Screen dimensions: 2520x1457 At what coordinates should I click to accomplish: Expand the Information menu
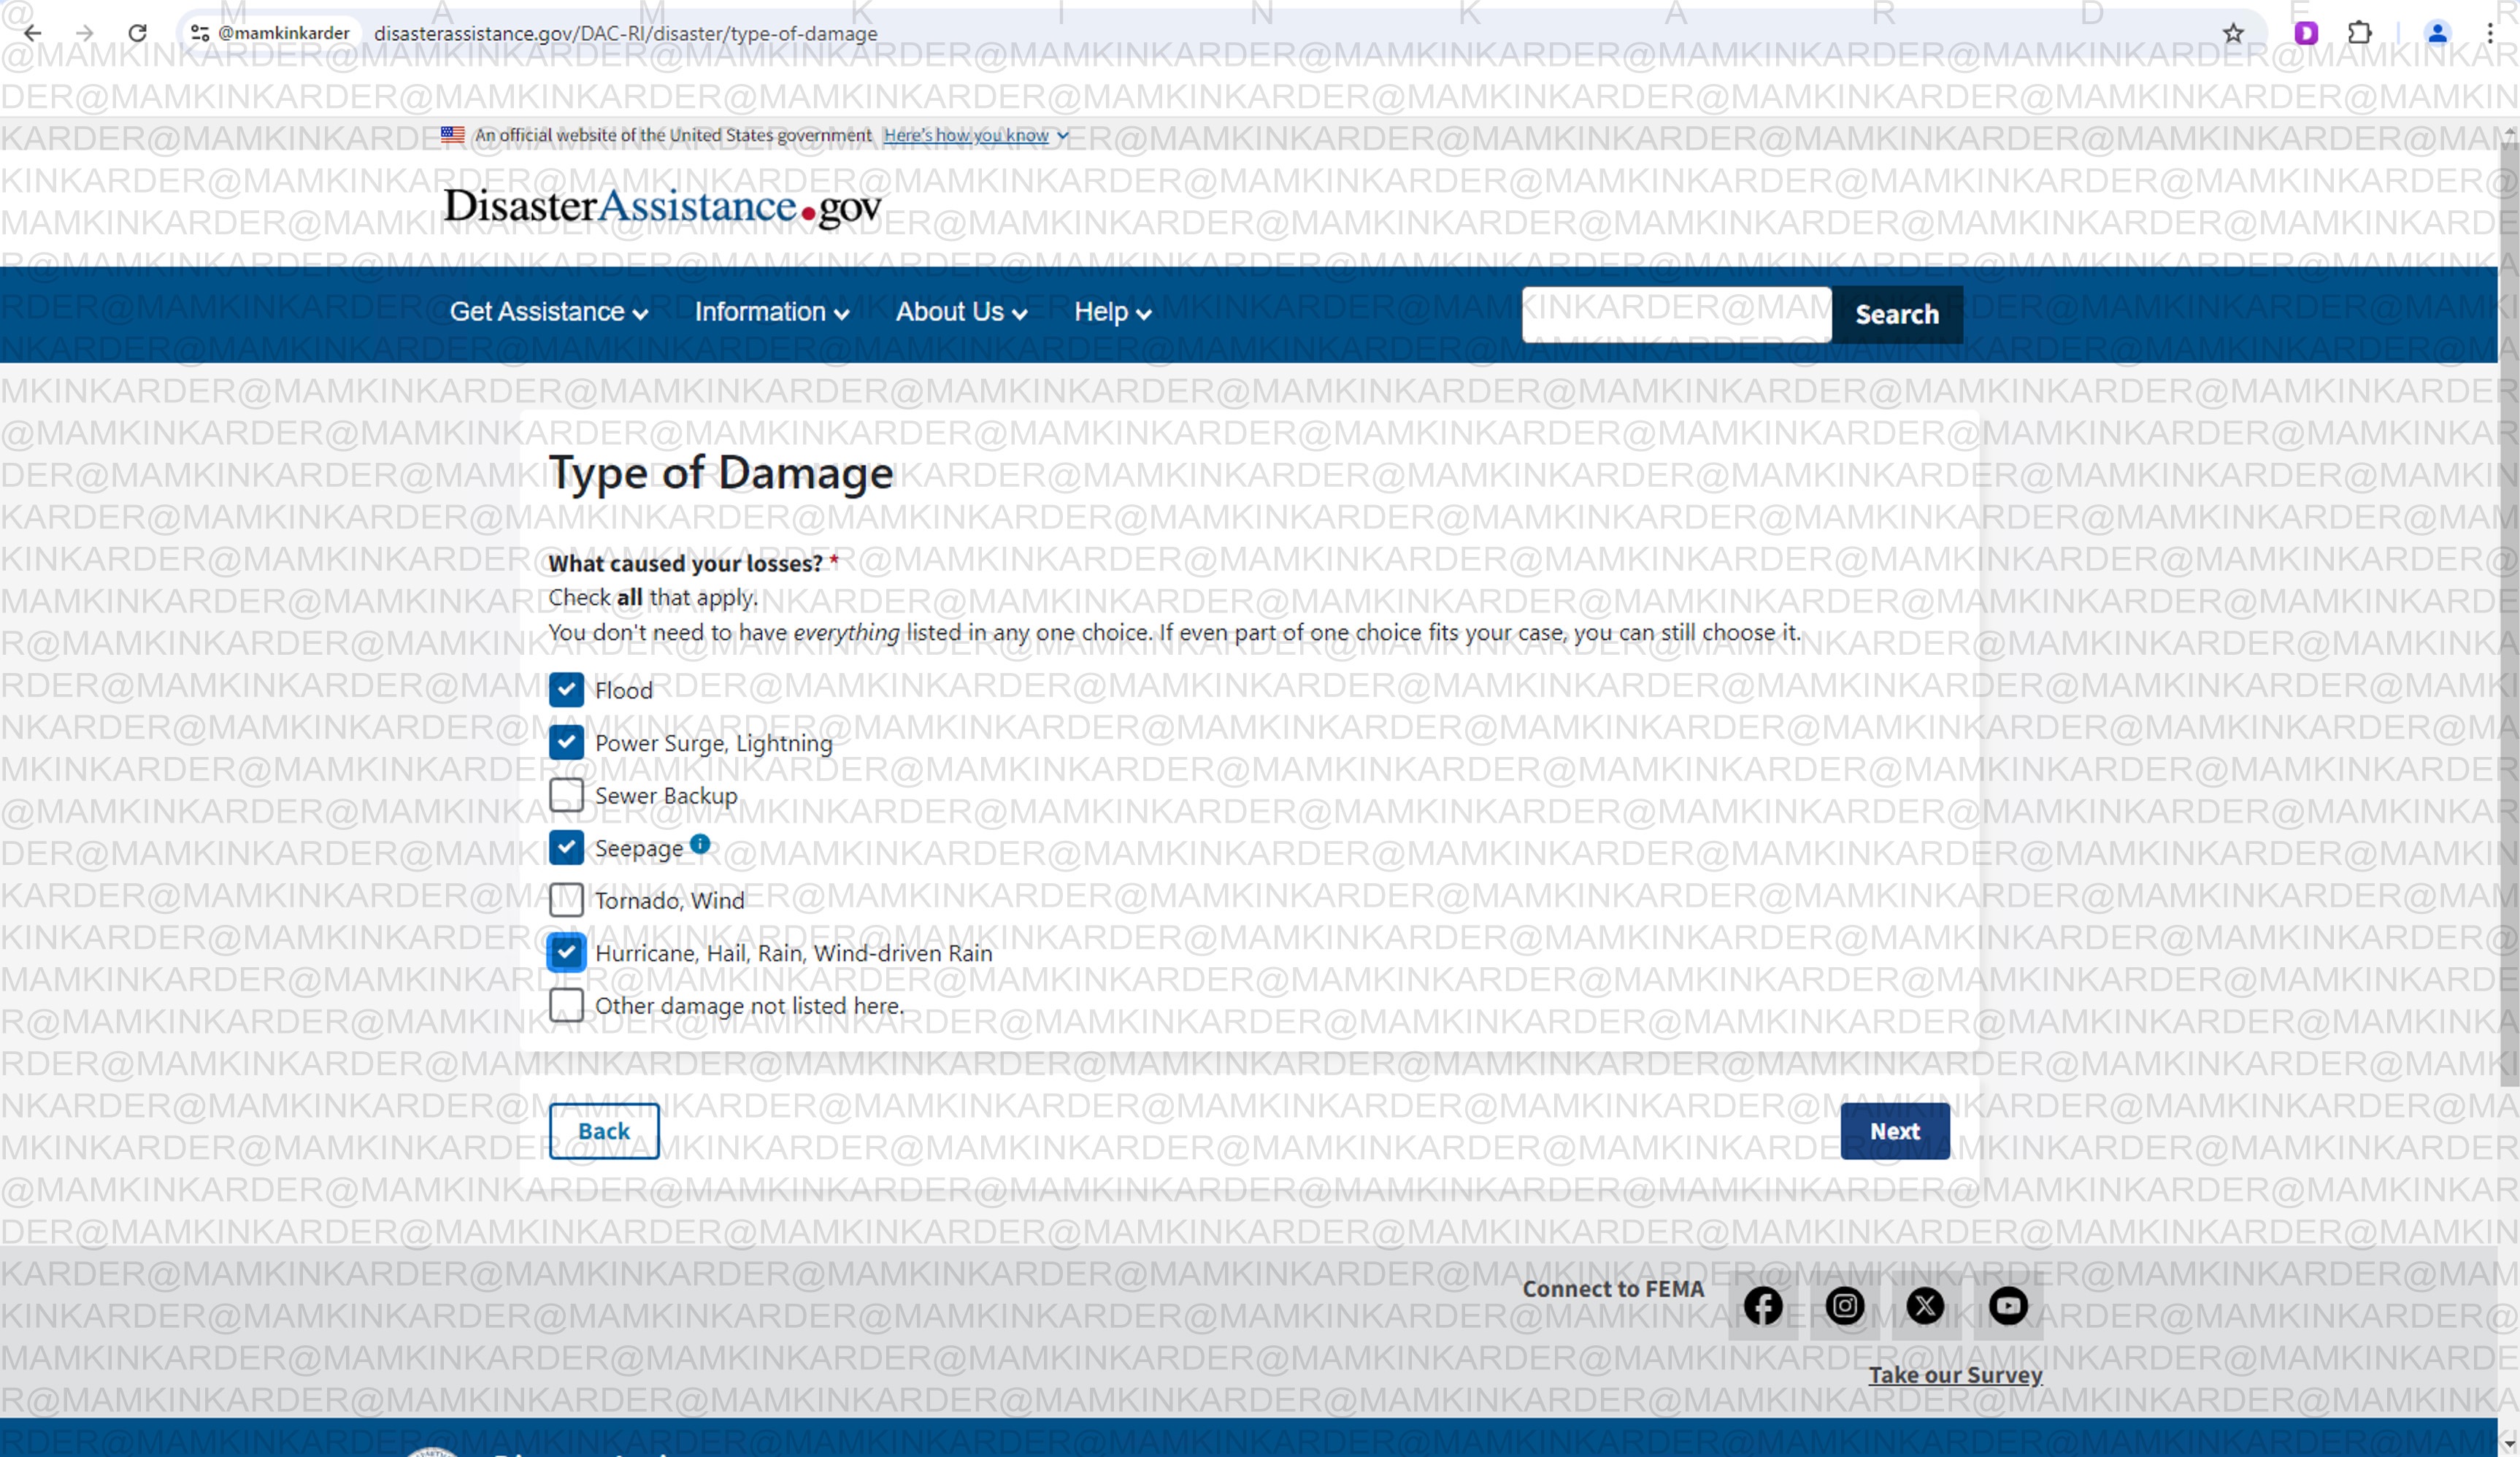[771, 313]
